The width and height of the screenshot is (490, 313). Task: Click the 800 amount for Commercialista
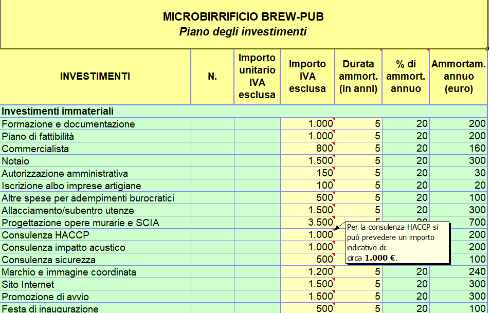(x=307, y=149)
